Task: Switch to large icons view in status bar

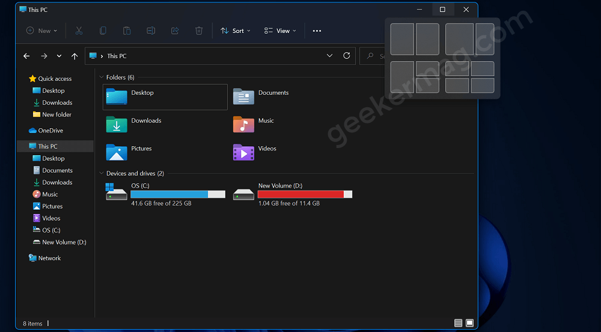Action: point(469,323)
